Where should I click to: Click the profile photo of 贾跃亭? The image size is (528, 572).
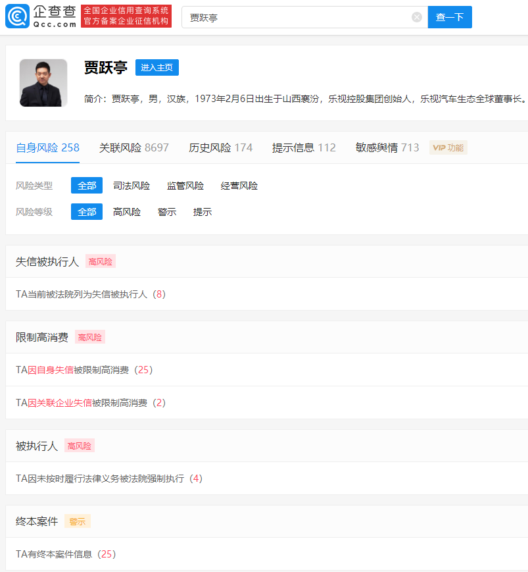[x=43, y=83]
